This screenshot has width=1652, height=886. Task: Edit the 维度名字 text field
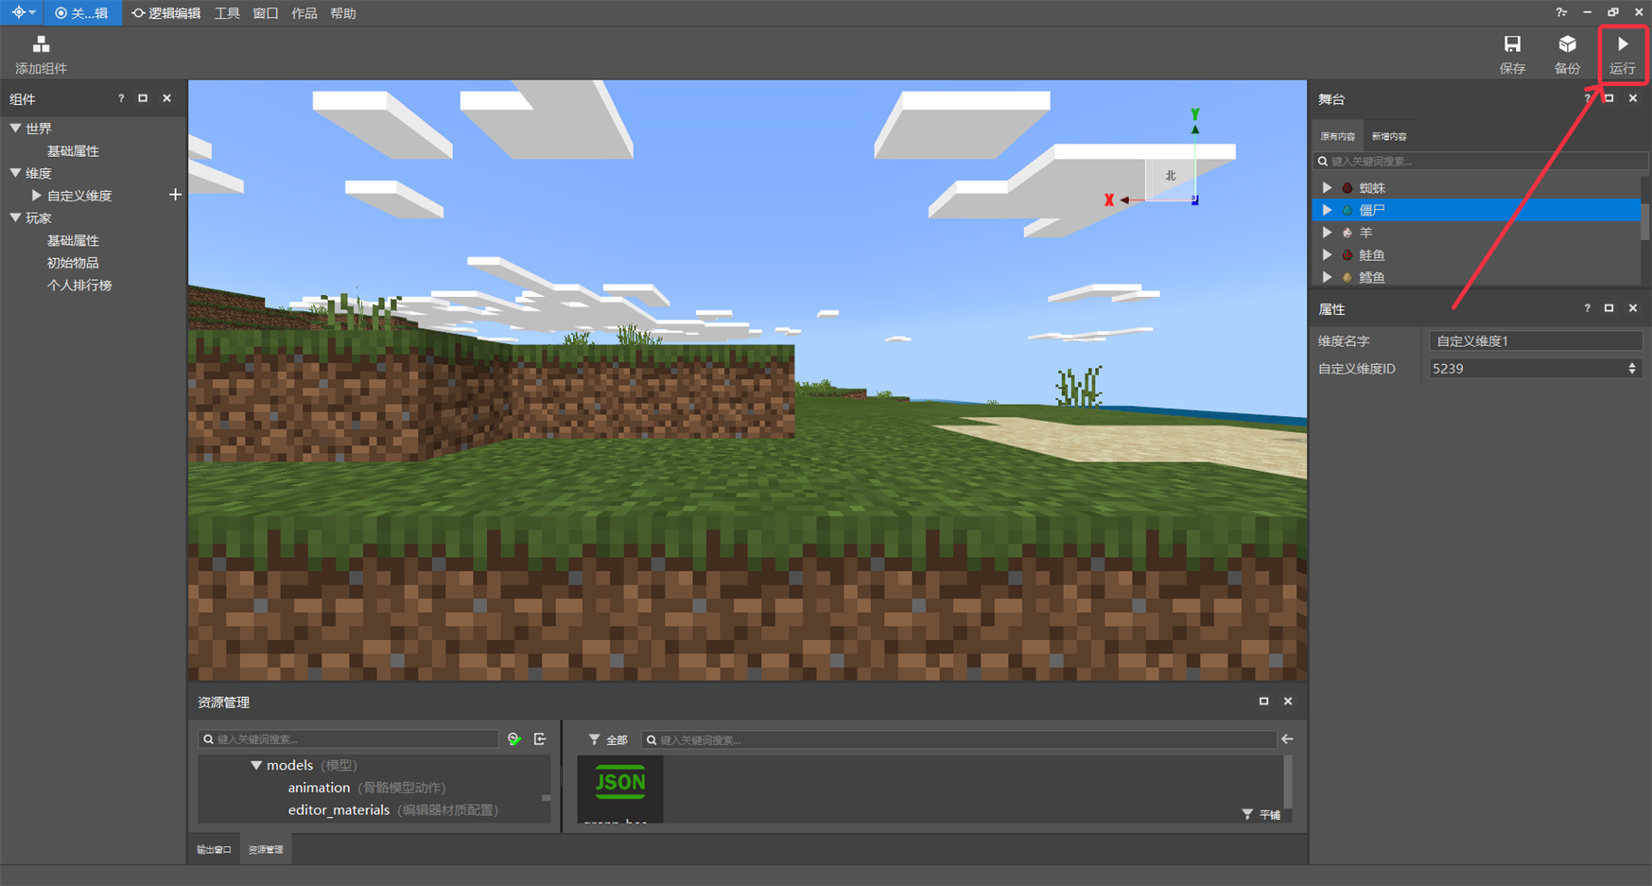tap(1535, 340)
